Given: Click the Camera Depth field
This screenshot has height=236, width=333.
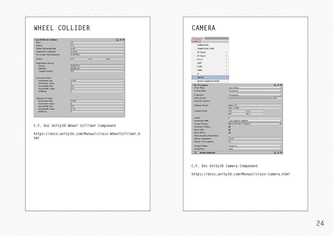Looking at the screenshot, I should point(255,118).
